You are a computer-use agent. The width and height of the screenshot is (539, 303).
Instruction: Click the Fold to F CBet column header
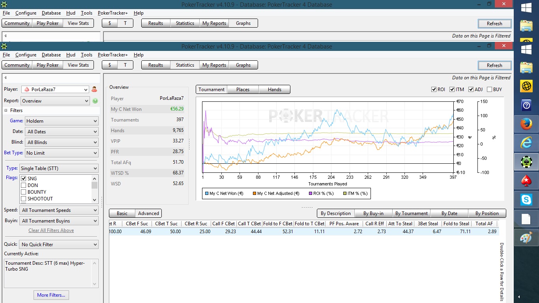tap(278, 224)
